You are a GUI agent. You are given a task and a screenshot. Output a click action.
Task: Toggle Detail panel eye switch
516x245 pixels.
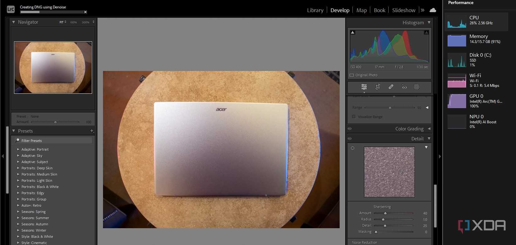350,139
